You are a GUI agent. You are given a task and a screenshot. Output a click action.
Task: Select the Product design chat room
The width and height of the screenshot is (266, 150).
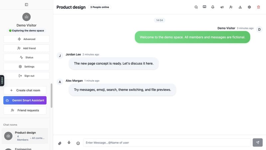point(25,136)
